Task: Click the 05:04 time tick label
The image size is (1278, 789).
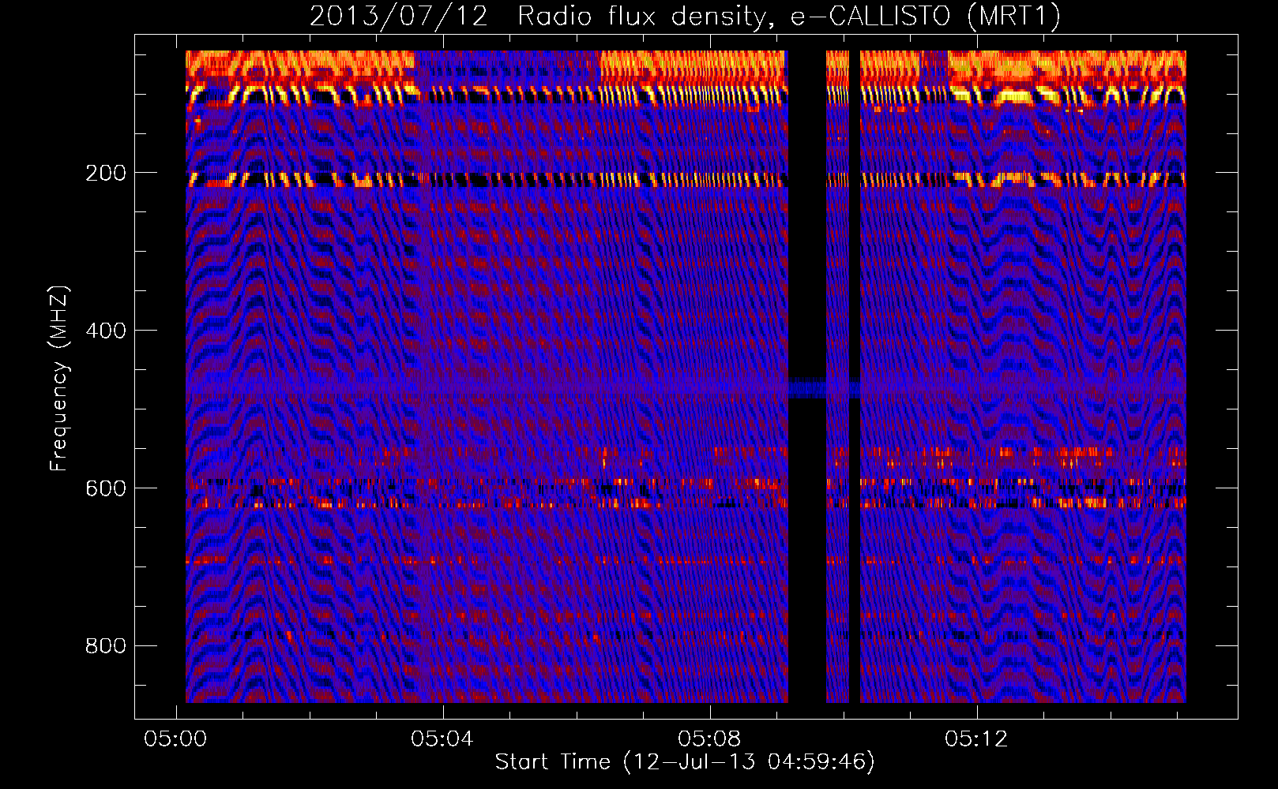Action: coord(442,739)
